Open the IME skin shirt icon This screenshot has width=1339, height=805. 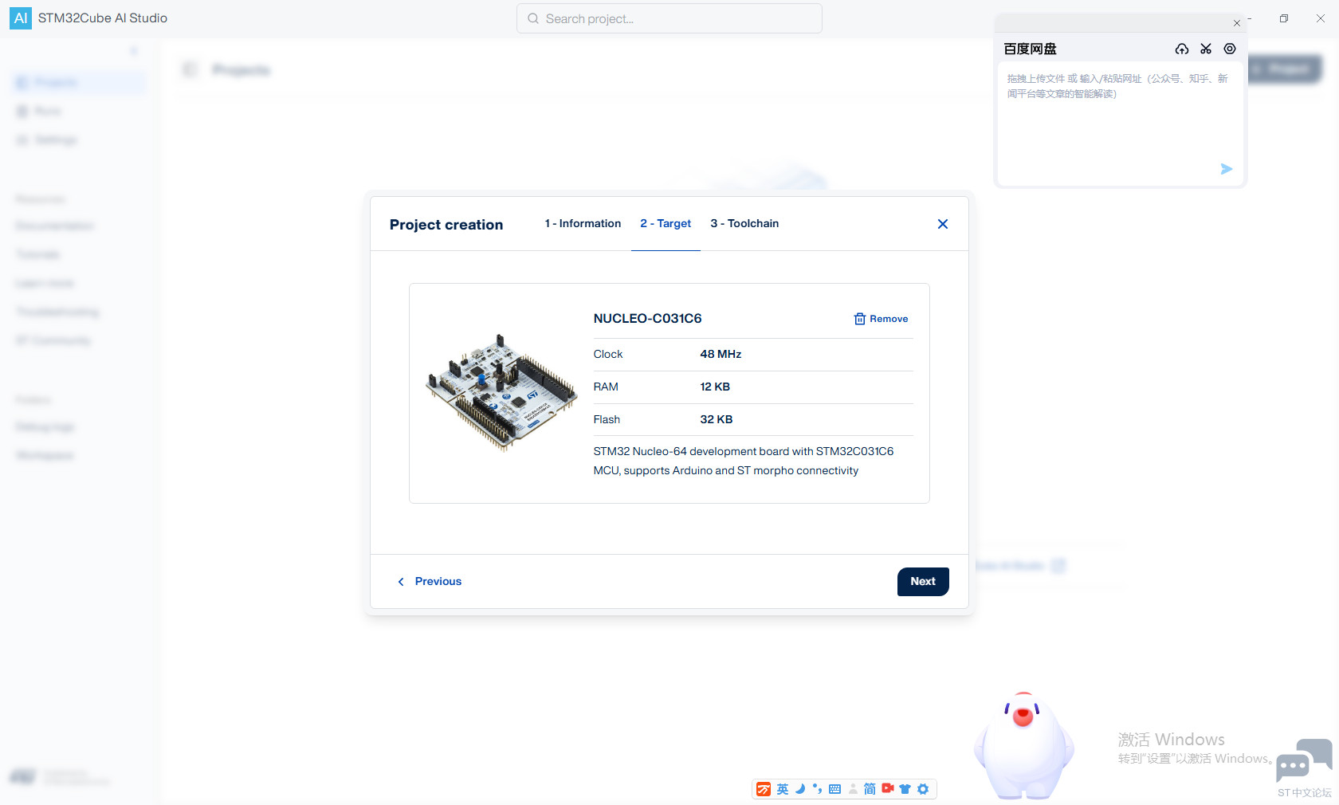[x=905, y=789]
